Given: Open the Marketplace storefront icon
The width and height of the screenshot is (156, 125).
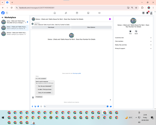Looking at the screenshot, I should click(x=88, y=13).
